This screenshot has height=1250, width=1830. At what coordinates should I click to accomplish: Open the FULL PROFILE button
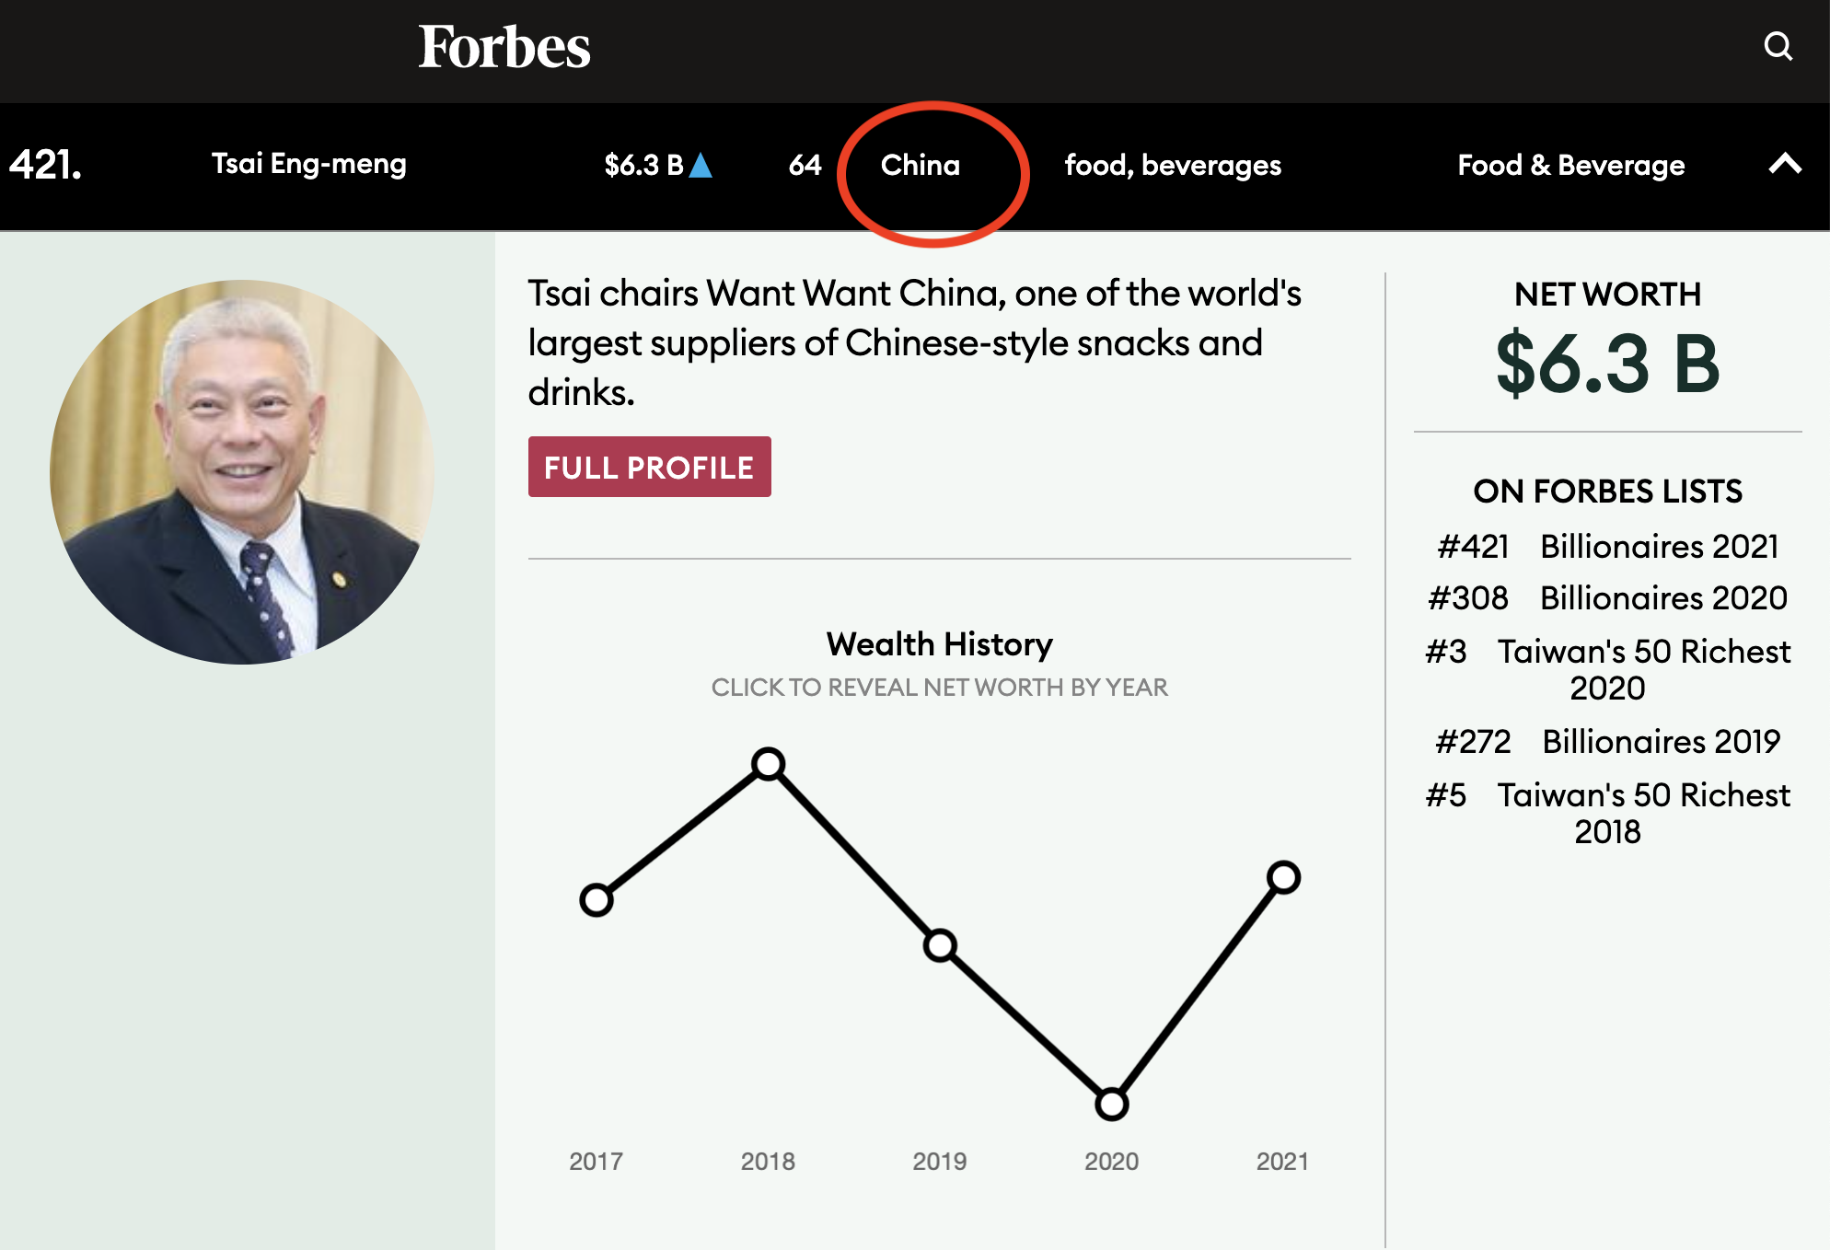(x=649, y=467)
